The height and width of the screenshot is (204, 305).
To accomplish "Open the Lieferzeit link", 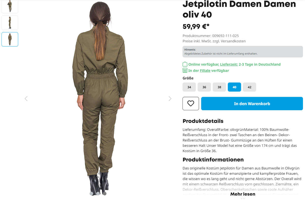I will point(229,64).
